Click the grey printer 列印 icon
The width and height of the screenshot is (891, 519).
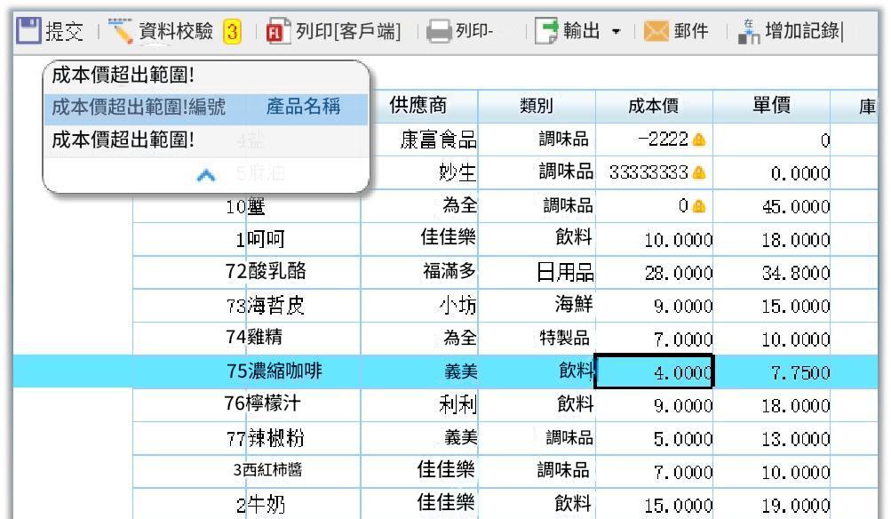point(439,31)
